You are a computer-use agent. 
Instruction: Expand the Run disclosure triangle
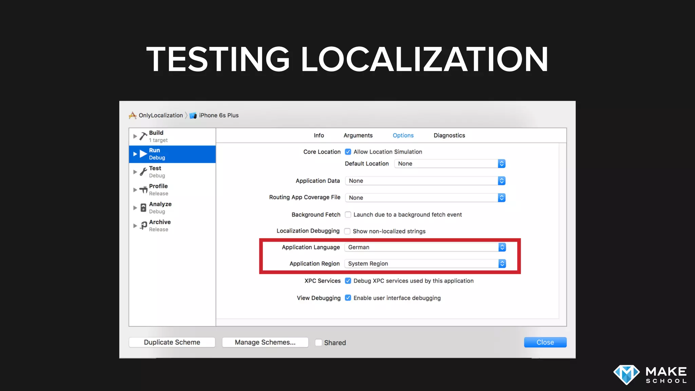[135, 154]
